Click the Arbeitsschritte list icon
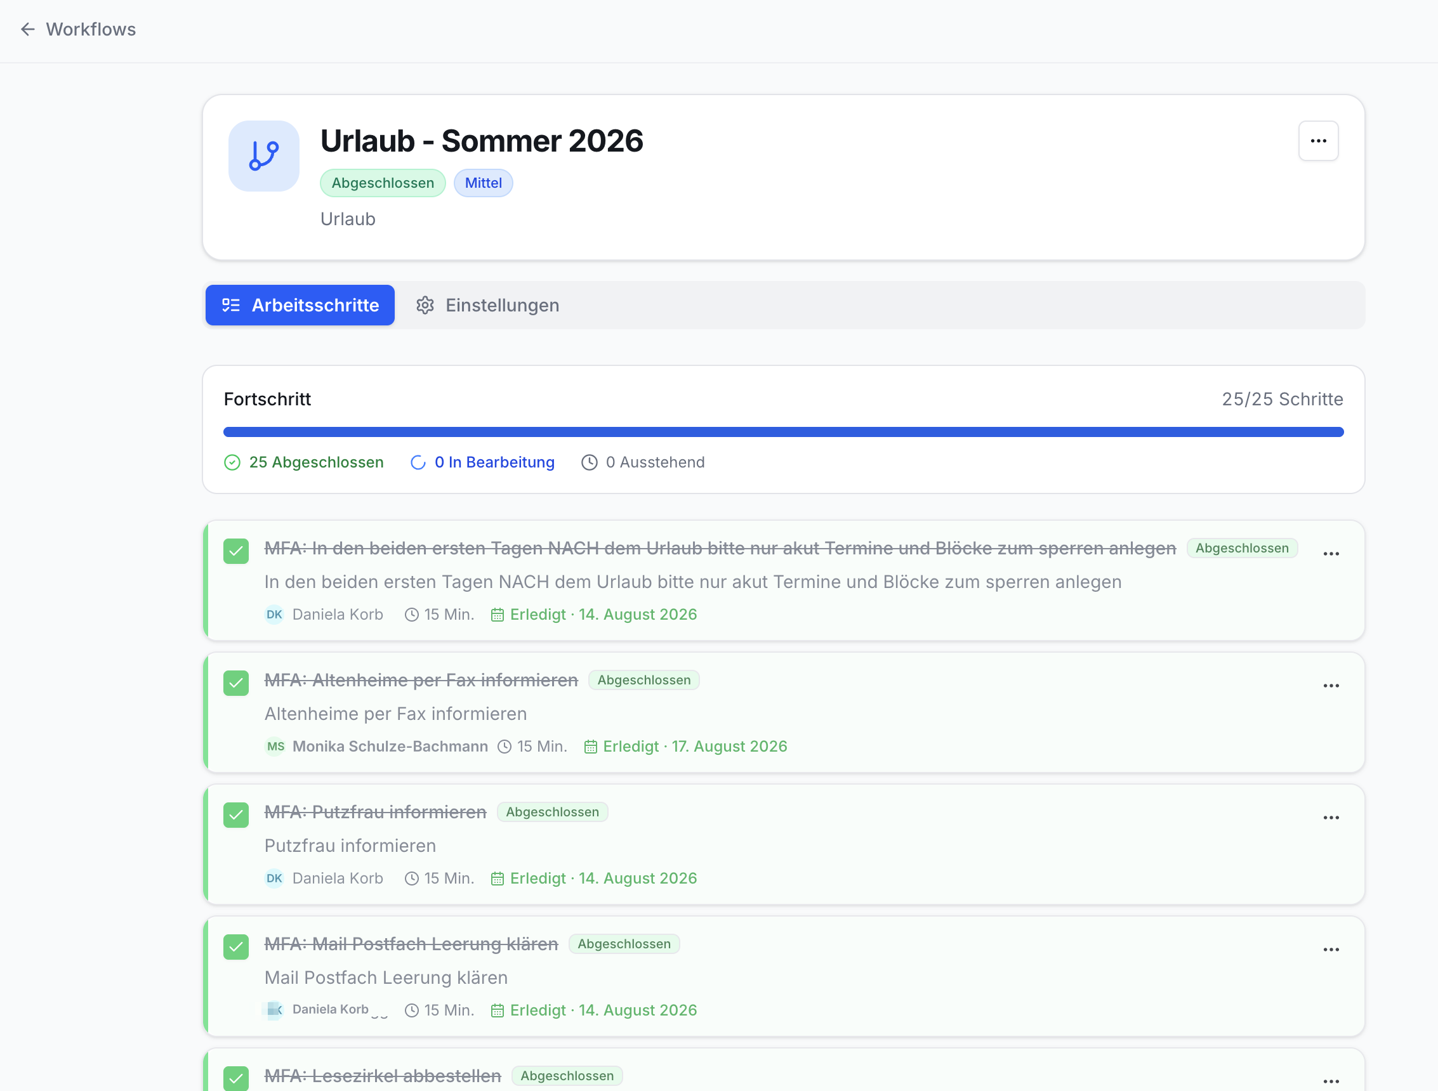The image size is (1438, 1091). 231,305
